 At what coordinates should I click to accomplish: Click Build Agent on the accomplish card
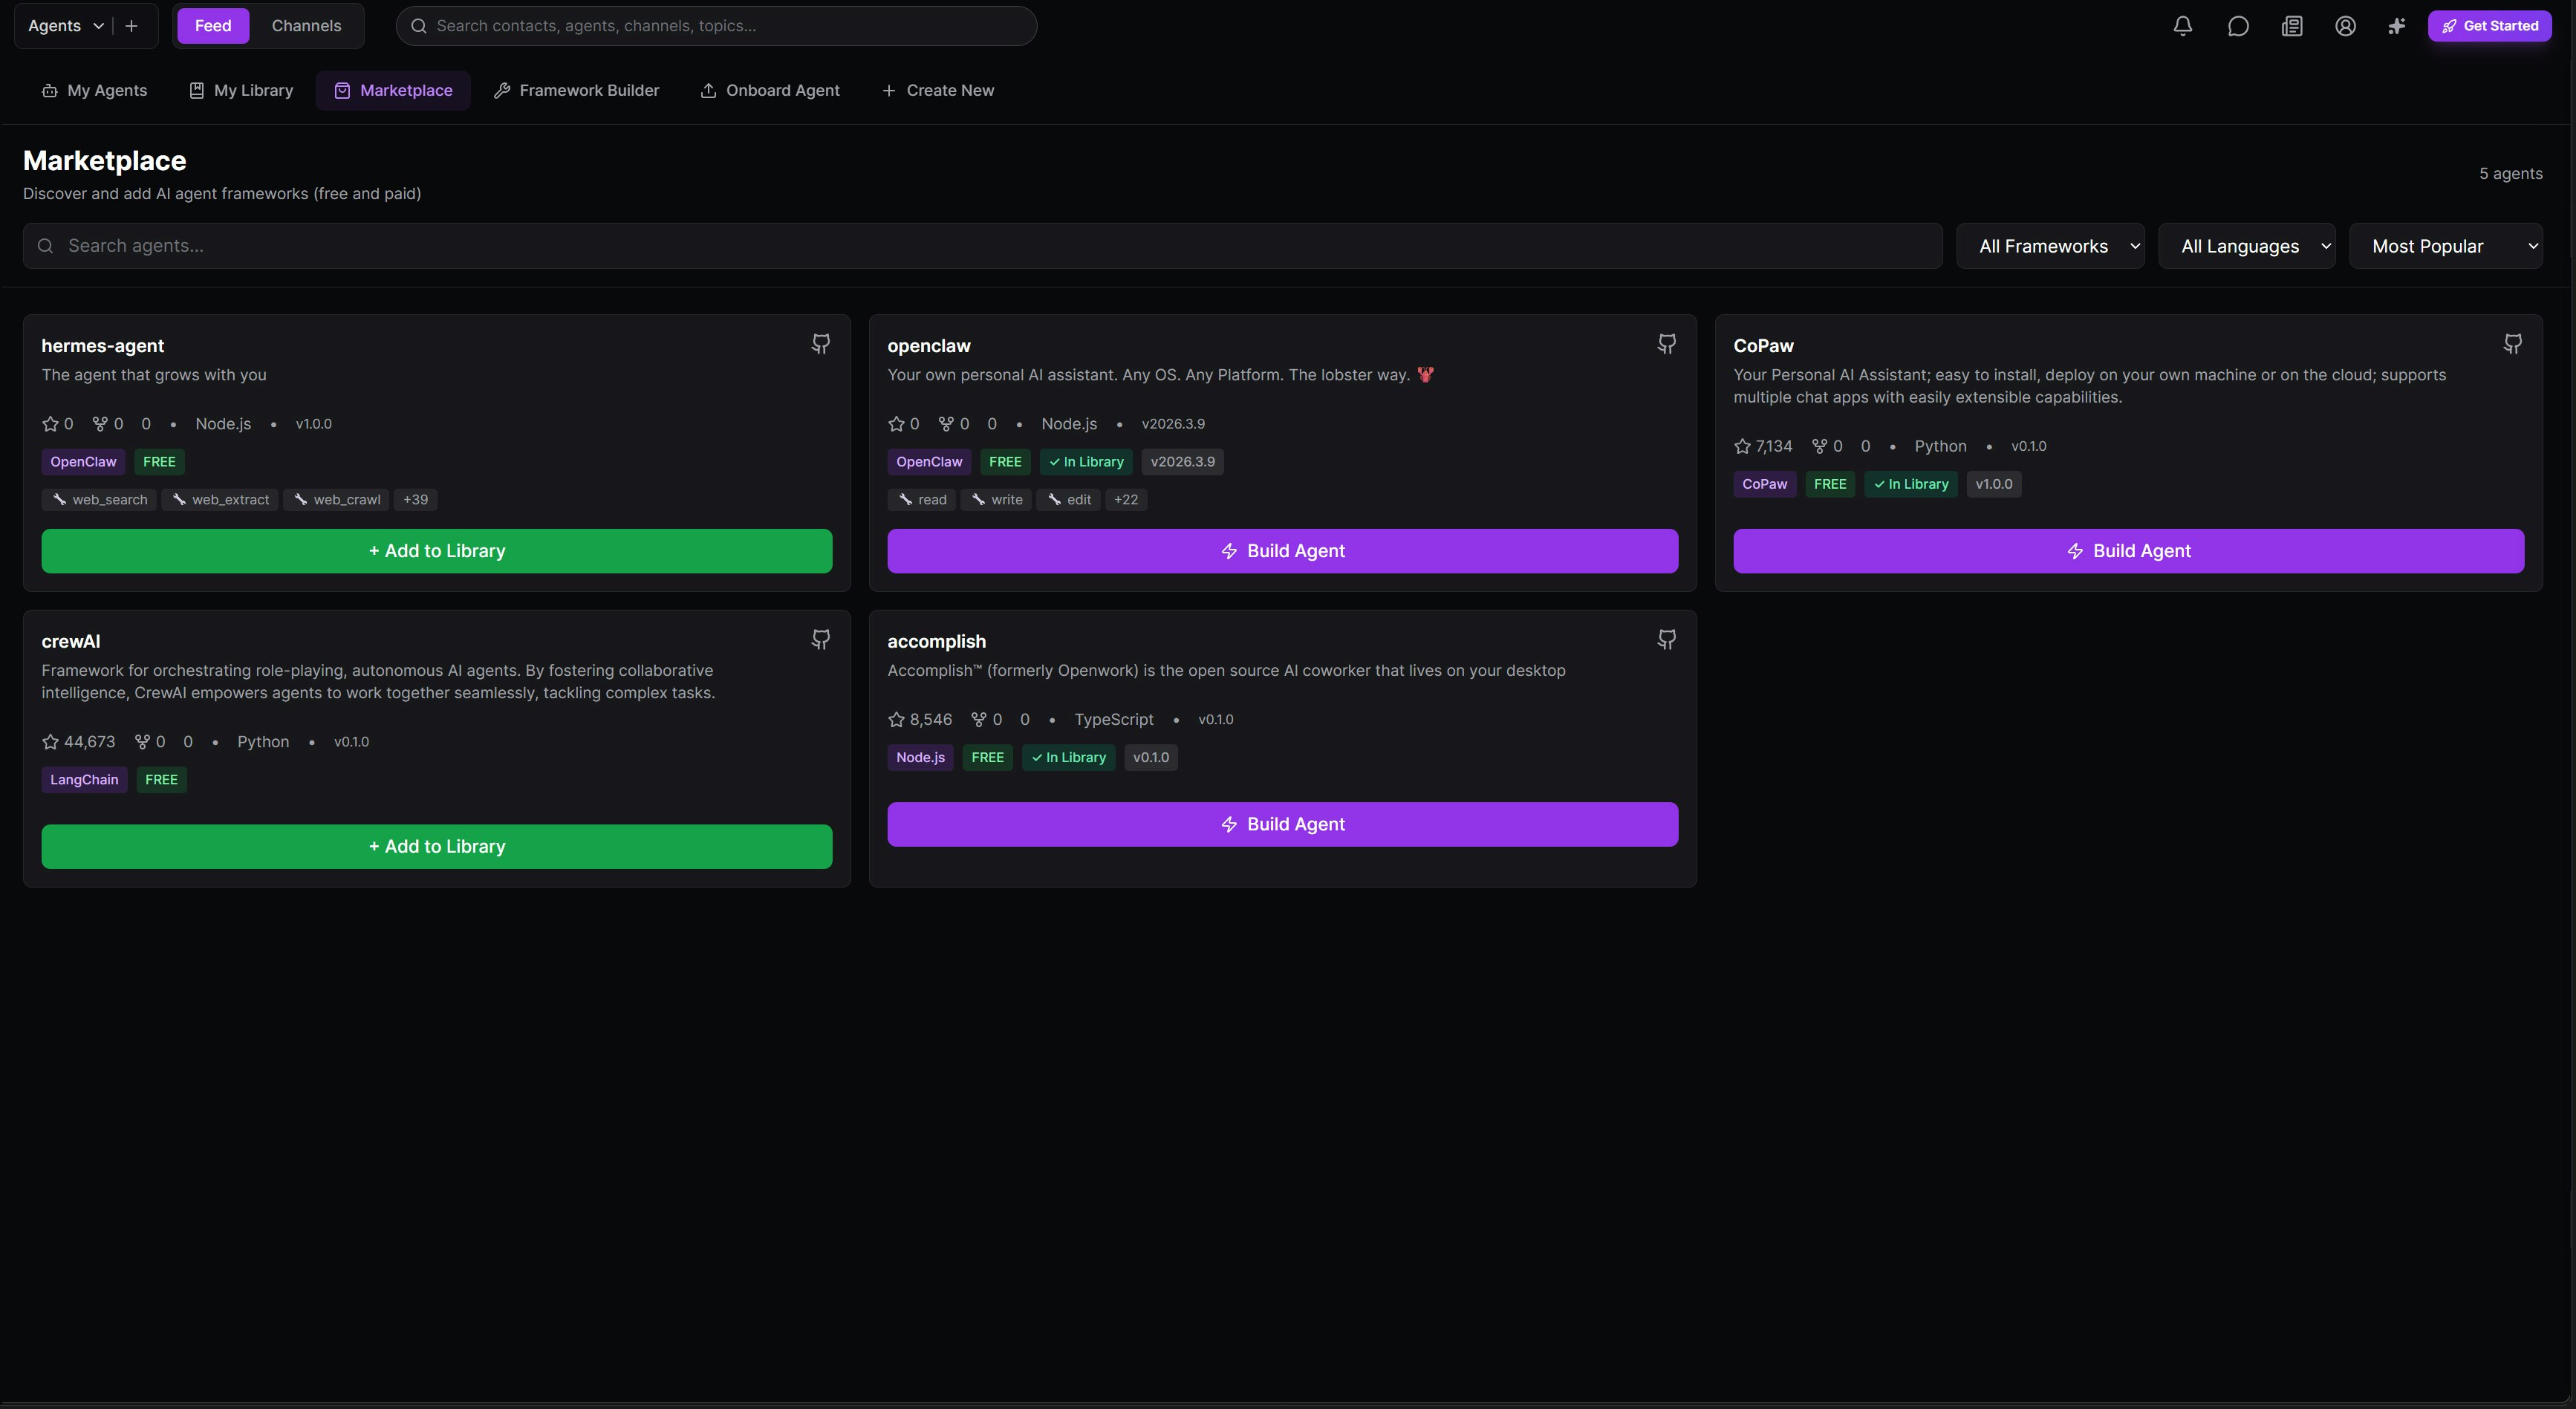[1282, 825]
